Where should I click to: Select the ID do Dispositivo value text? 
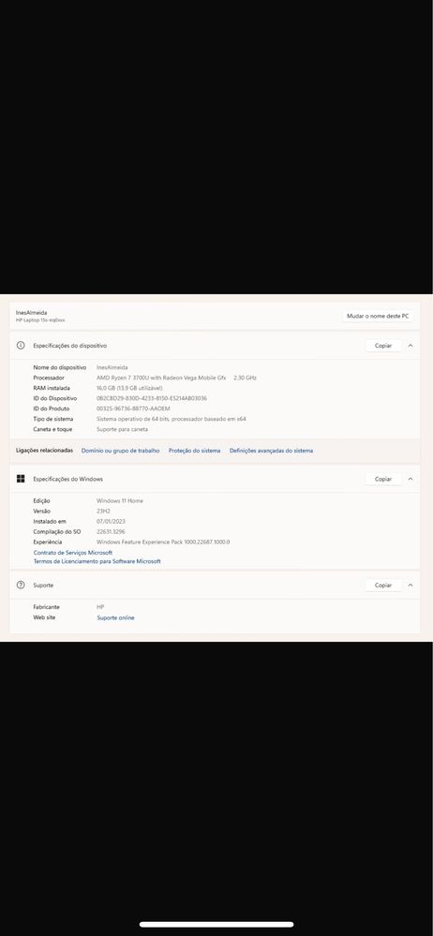(152, 398)
